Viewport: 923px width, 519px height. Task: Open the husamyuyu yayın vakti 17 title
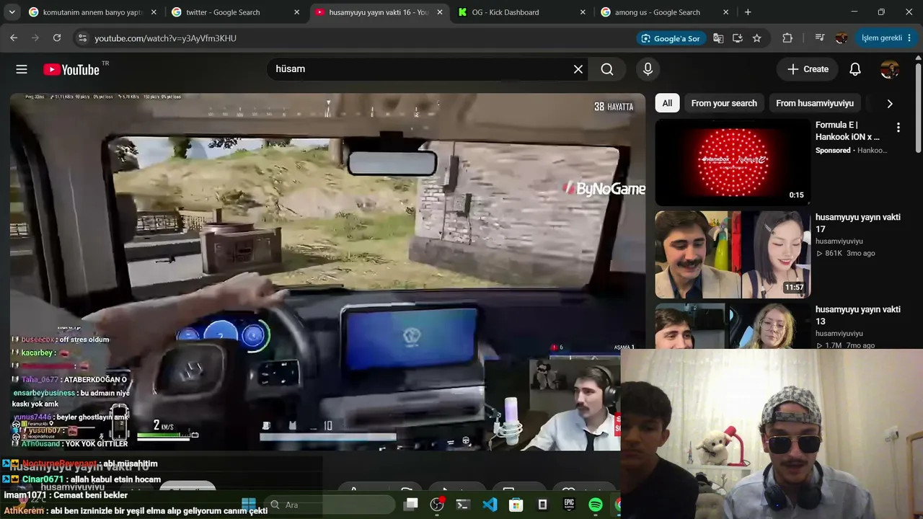(x=858, y=223)
